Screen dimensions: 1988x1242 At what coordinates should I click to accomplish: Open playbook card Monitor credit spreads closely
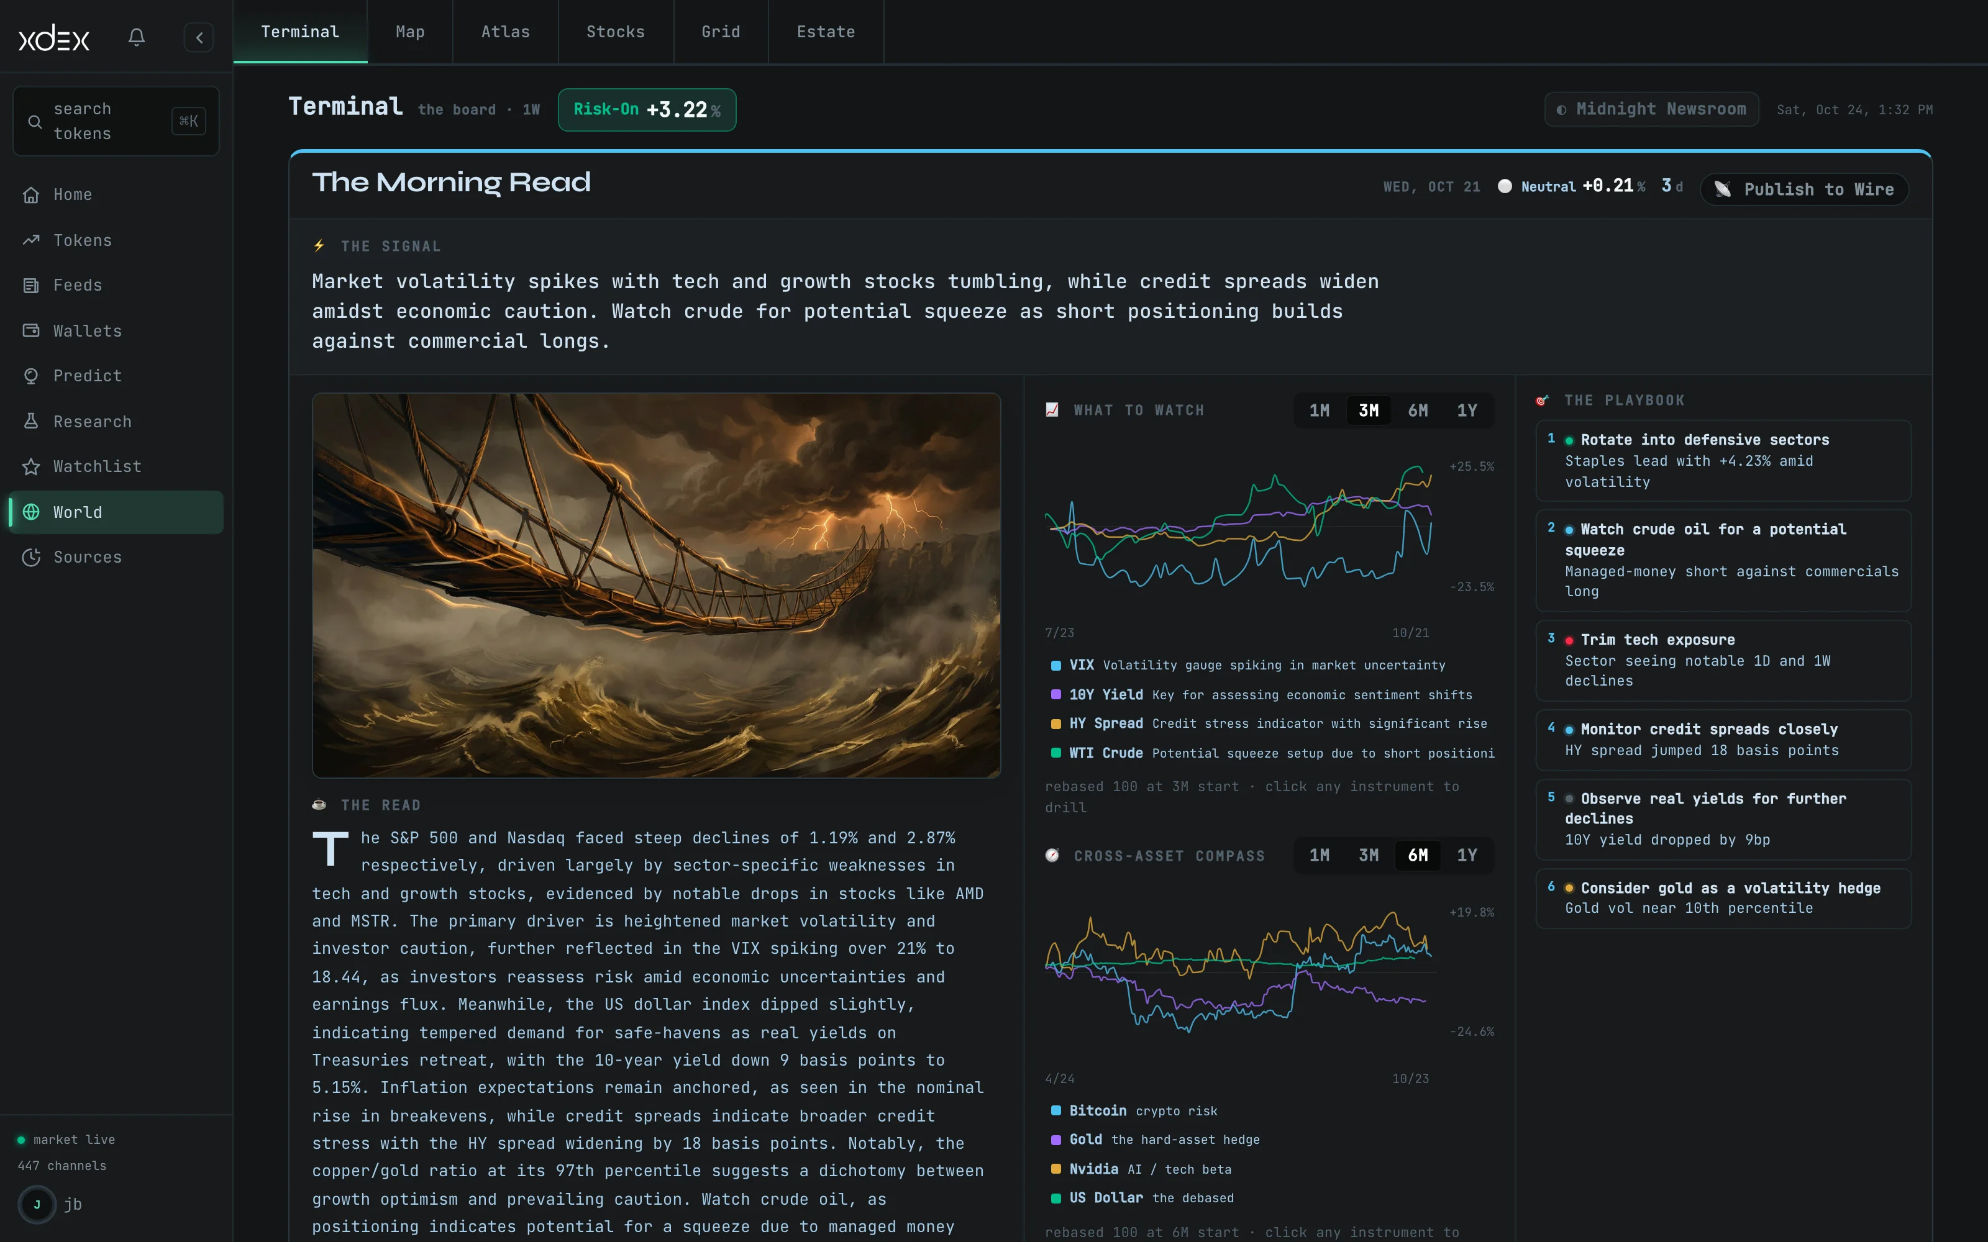[x=1723, y=739]
